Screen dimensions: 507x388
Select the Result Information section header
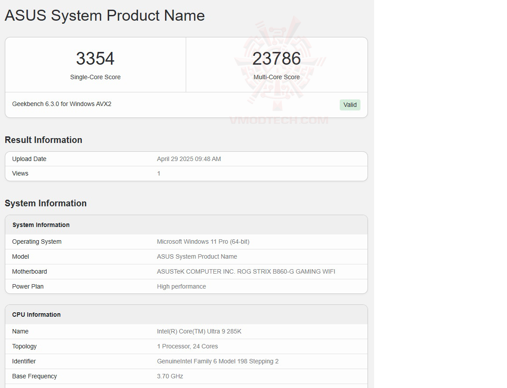tap(43, 140)
